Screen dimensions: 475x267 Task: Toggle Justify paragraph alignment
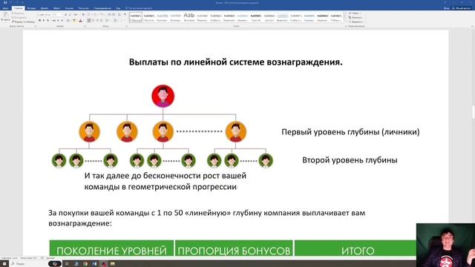tap(101, 20)
